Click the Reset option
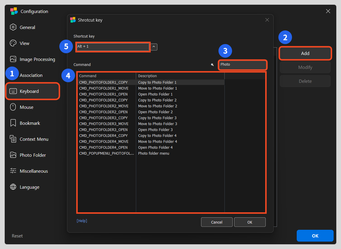The height and width of the screenshot is (249, 341). 17,236
